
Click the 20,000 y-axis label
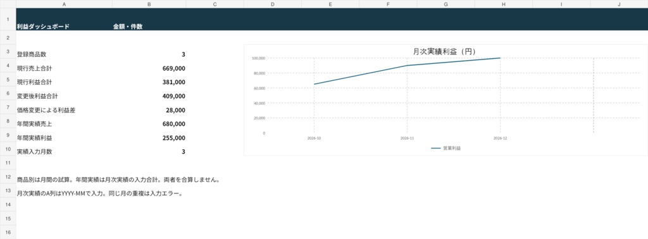point(259,118)
